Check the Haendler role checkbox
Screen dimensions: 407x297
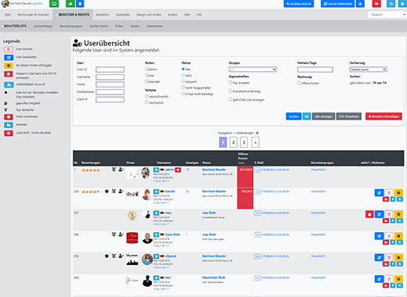pyautogui.click(x=146, y=81)
